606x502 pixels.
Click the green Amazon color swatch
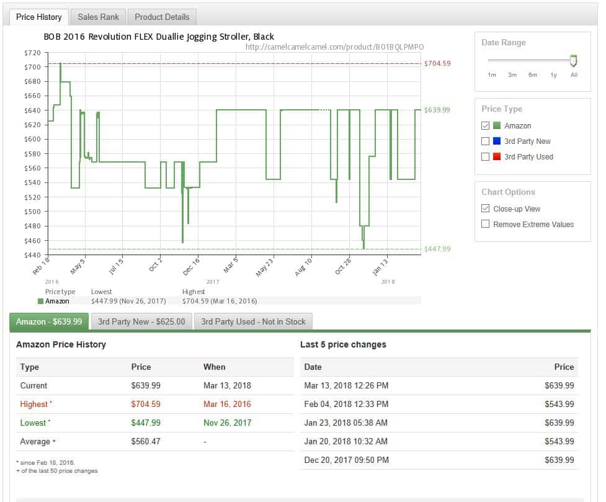click(497, 125)
